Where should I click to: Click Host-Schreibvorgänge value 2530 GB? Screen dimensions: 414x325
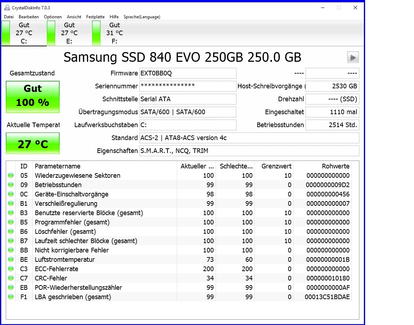click(x=332, y=86)
